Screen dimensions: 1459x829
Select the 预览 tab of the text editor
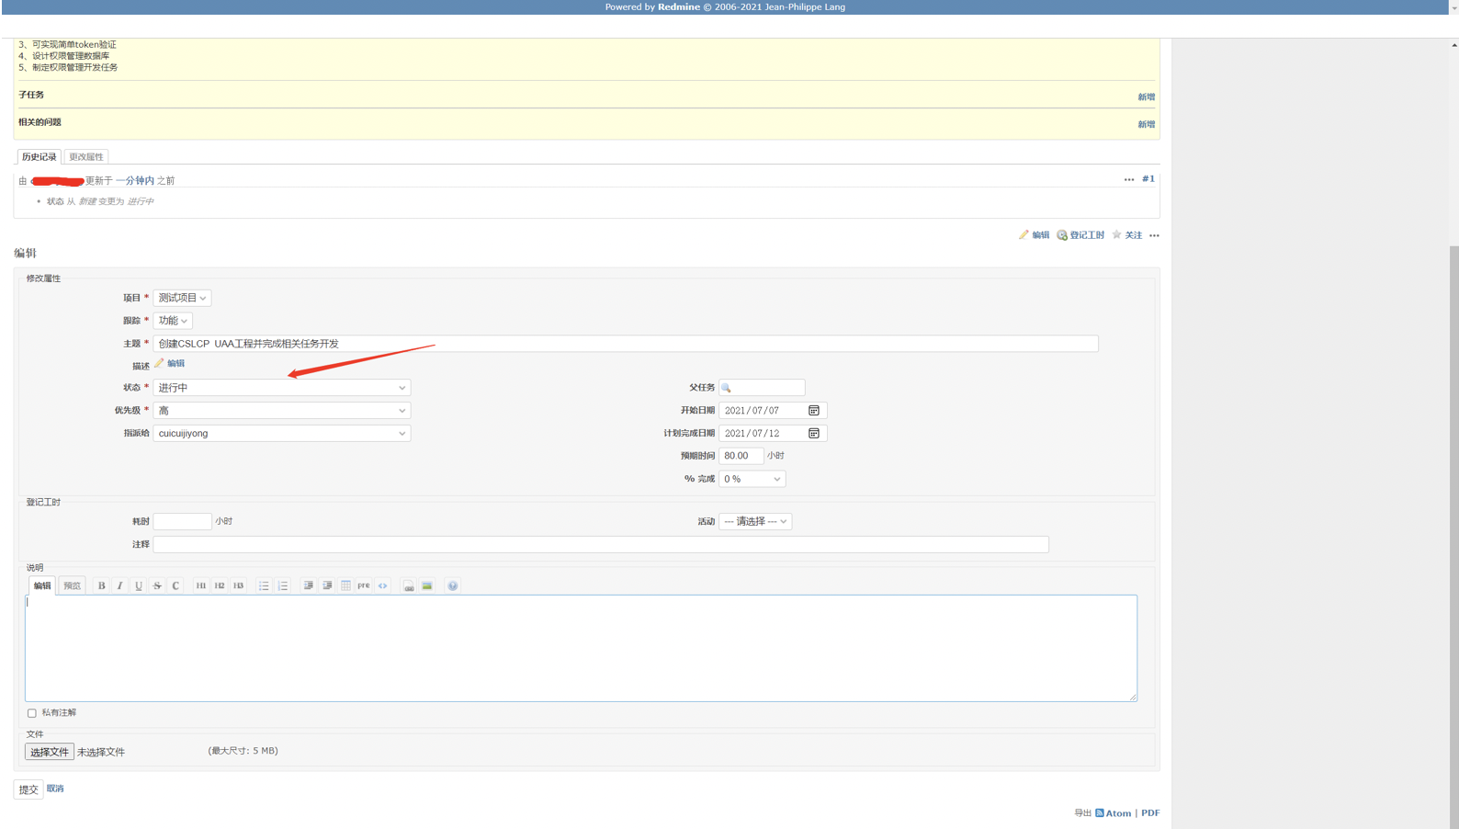point(72,585)
